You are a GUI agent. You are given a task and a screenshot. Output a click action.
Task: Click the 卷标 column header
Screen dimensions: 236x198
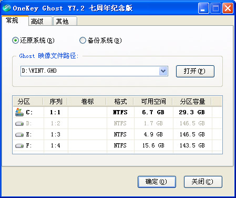click(87, 102)
